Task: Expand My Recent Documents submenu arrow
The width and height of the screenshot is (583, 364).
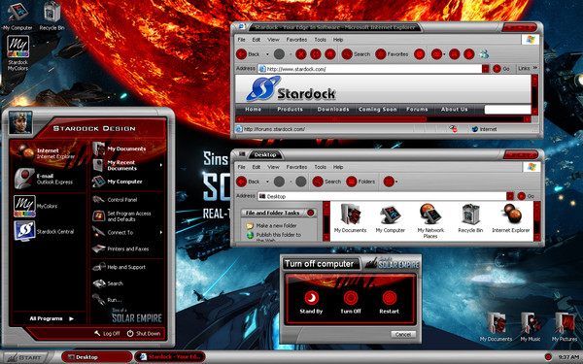Action: [x=161, y=165]
